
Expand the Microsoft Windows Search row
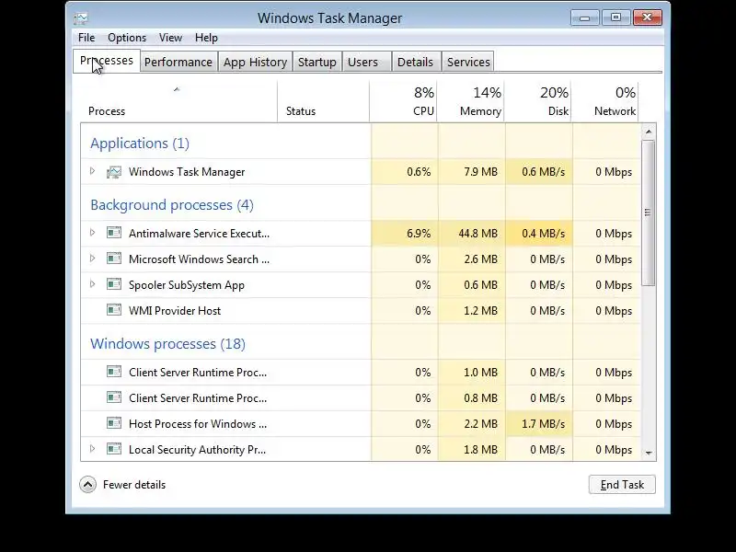click(93, 259)
